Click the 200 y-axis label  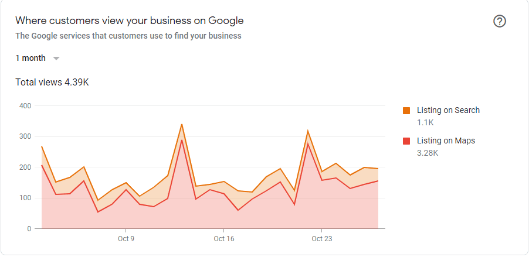point(25,167)
